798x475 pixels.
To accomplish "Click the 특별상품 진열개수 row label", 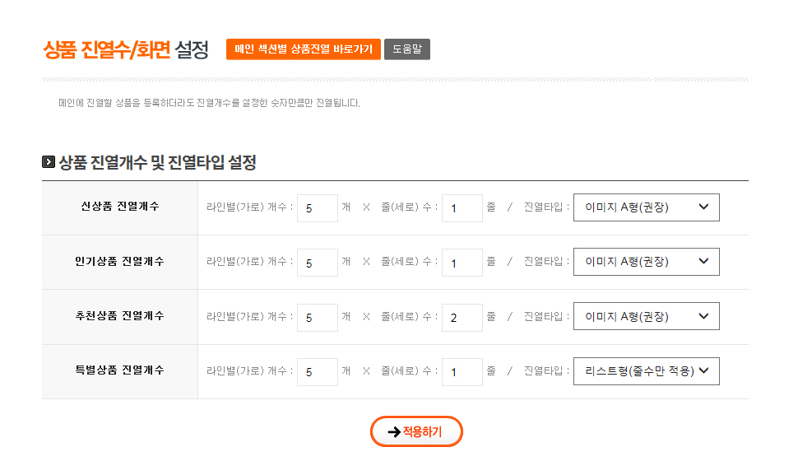I will coord(119,370).
